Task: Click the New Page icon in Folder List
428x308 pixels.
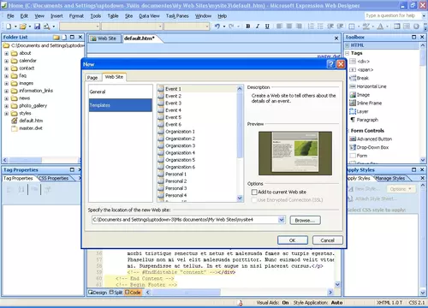Action: point(64,38)
